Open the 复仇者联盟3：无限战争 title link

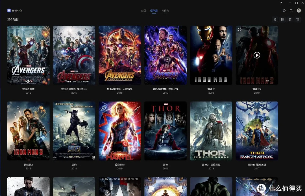coord(120,89)
